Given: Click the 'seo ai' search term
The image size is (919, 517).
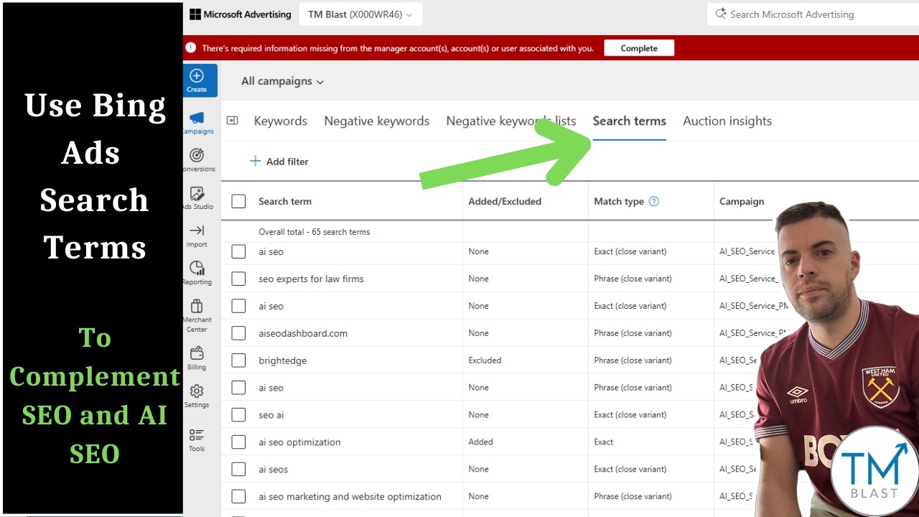Looking at the screenshot, I should click(271, 415).
